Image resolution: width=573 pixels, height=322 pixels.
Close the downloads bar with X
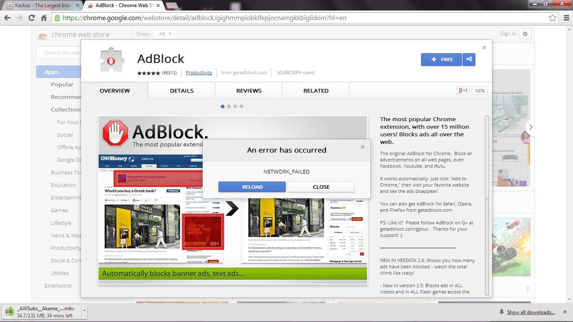564,312
